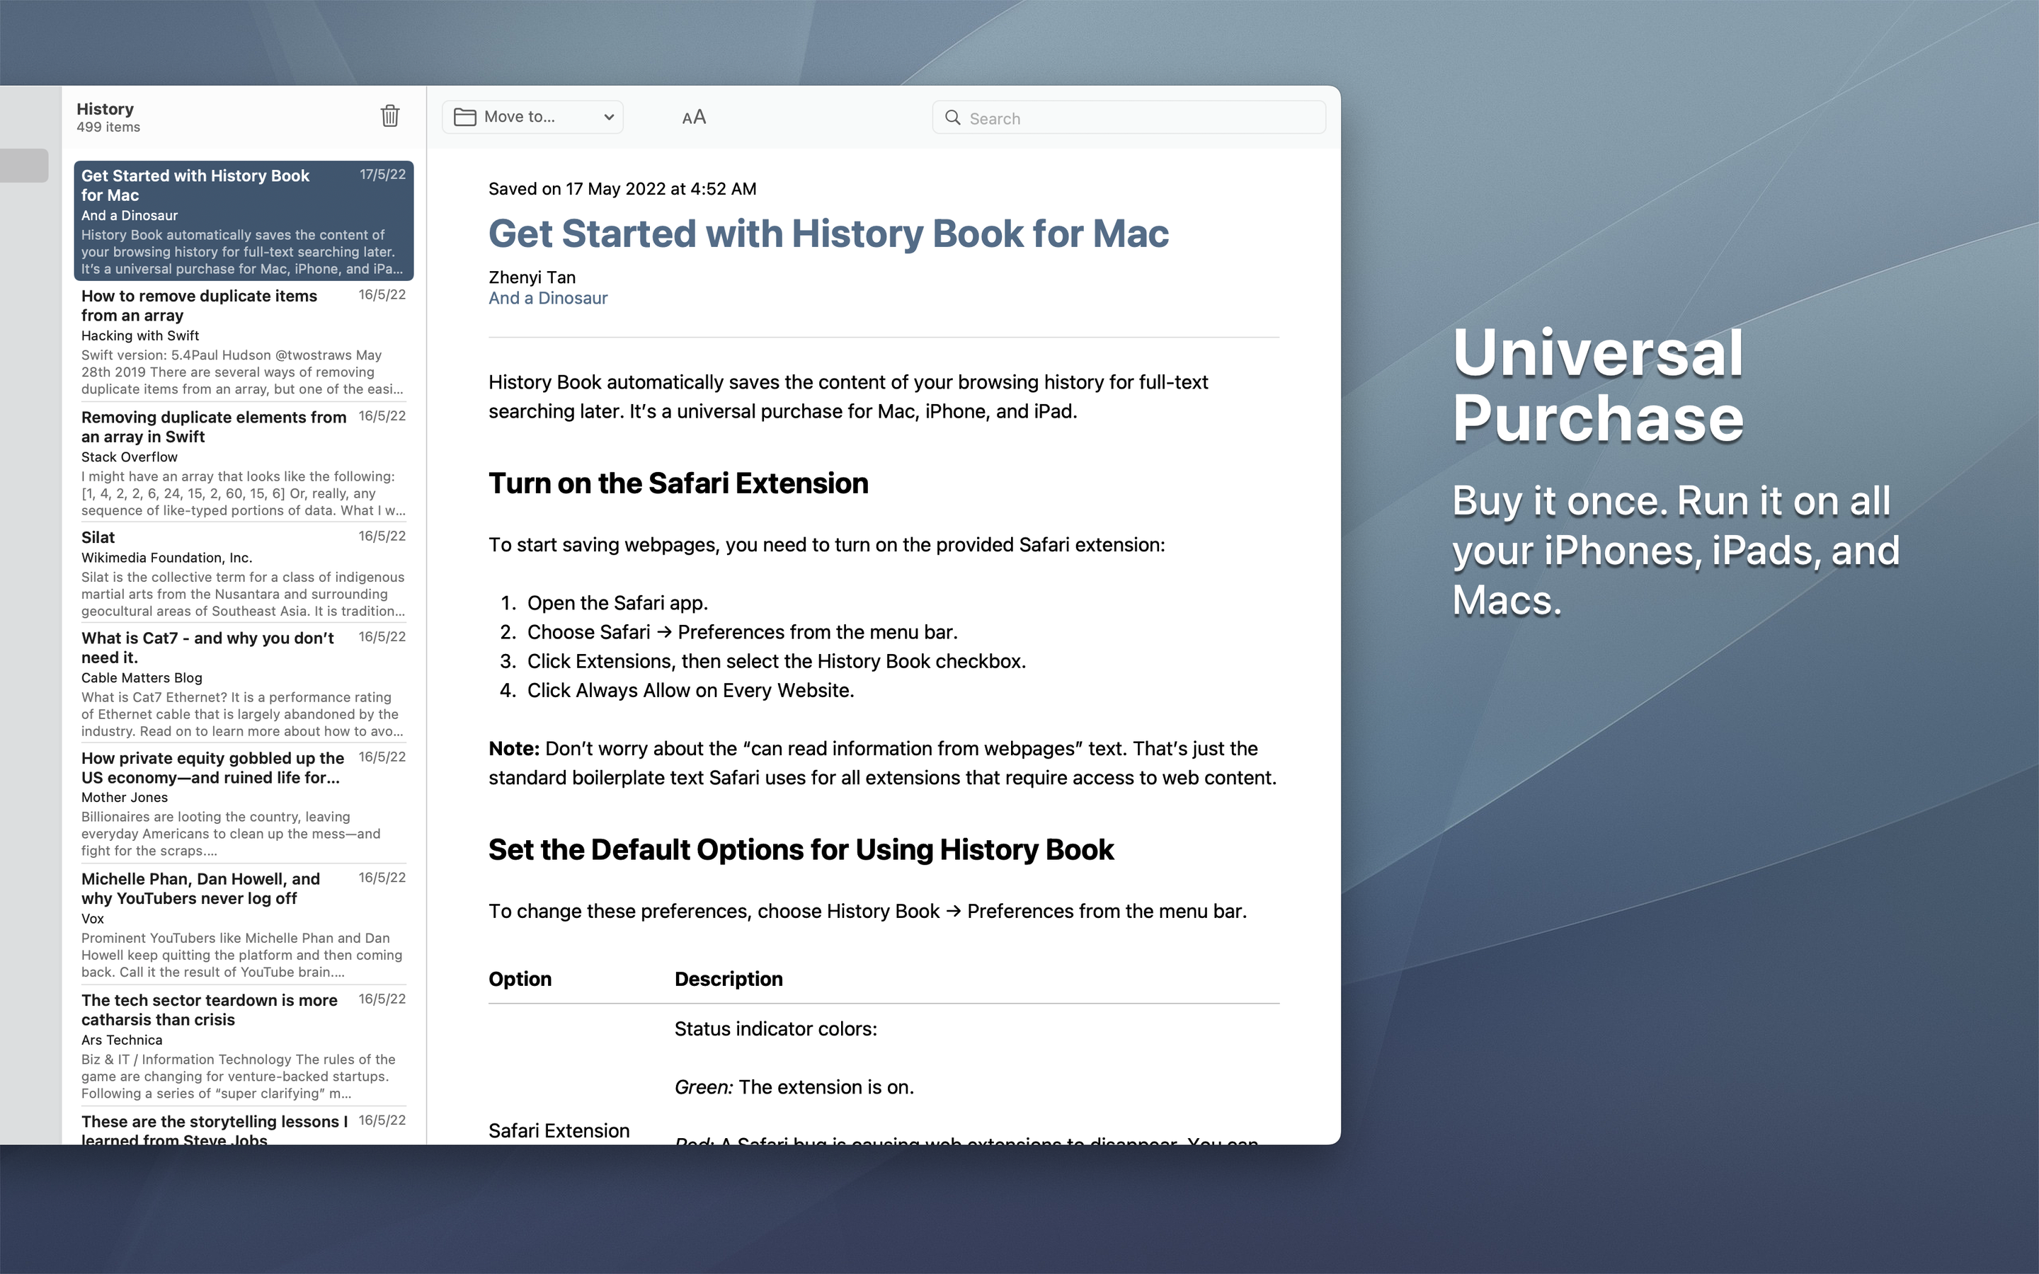This screenshot has width=2039, height=1274.
Task: Open Michelle Phan, Dan Howell article
Action: [x=244, y=924]
